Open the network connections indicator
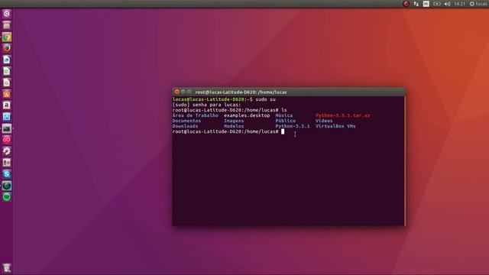 coord(416,4)
